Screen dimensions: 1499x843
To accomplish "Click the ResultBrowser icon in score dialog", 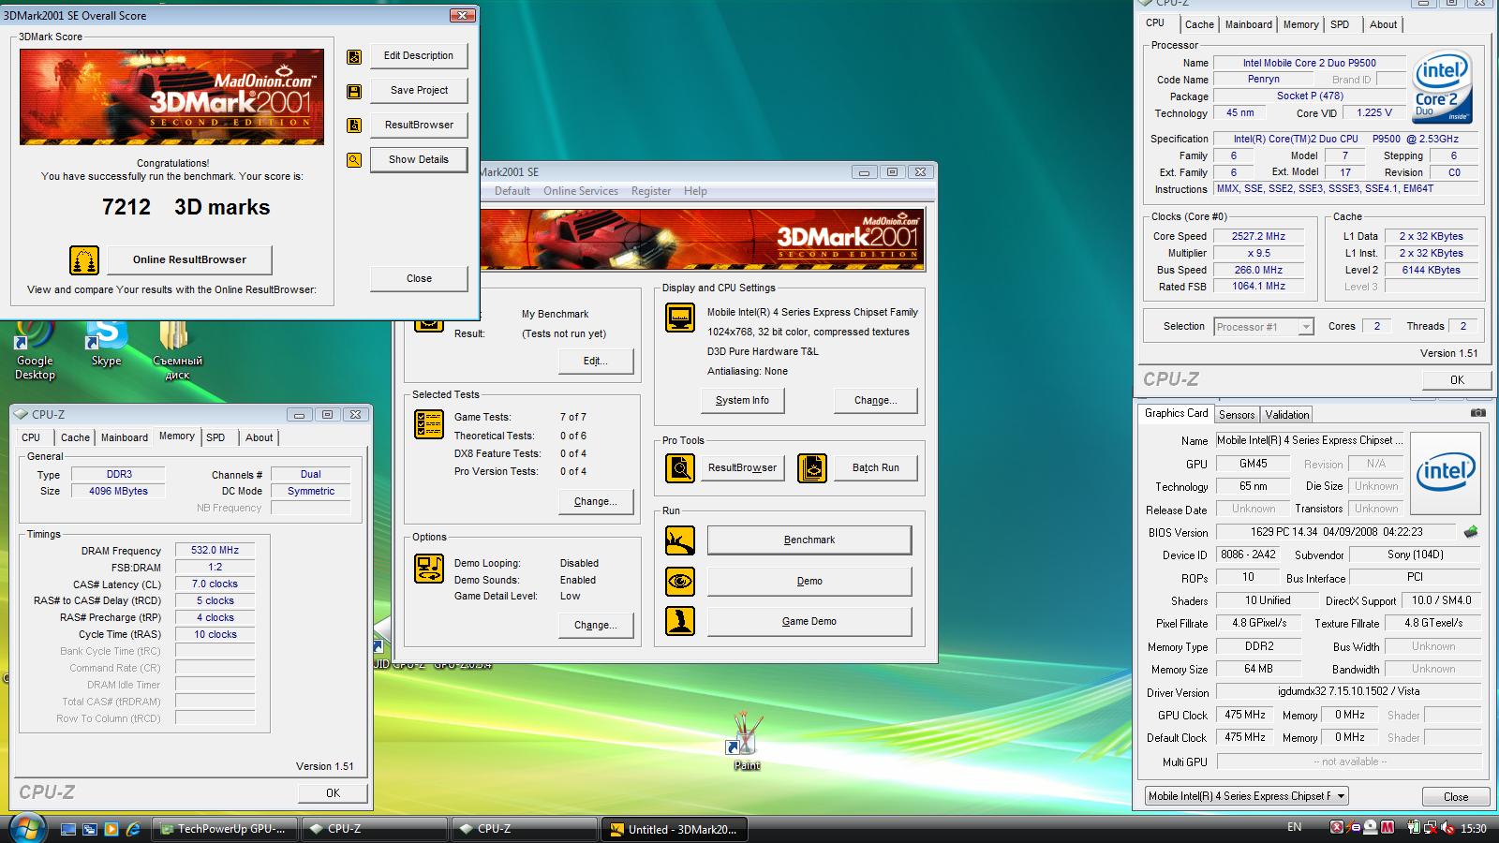I will pyautogui.click(x=354, y=126).
